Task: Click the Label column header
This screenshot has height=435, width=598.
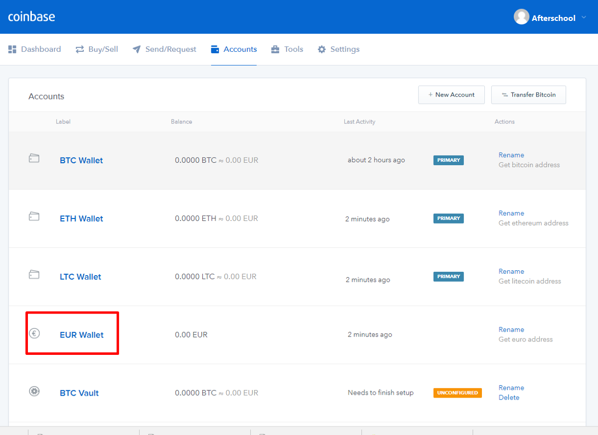Action: 63,121
